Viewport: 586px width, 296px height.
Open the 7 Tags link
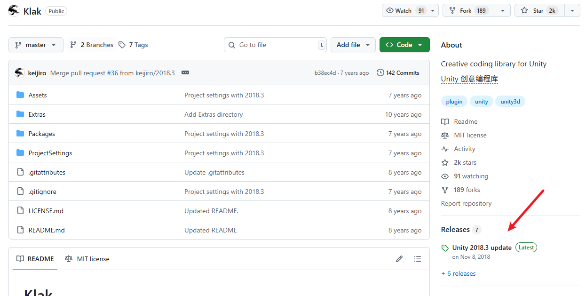coord(133,45)
